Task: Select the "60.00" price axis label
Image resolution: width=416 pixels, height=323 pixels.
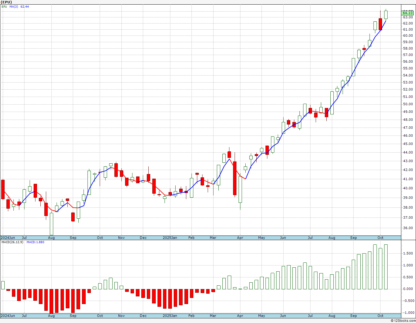Action: pyautogui.click(x=408, y=35)
